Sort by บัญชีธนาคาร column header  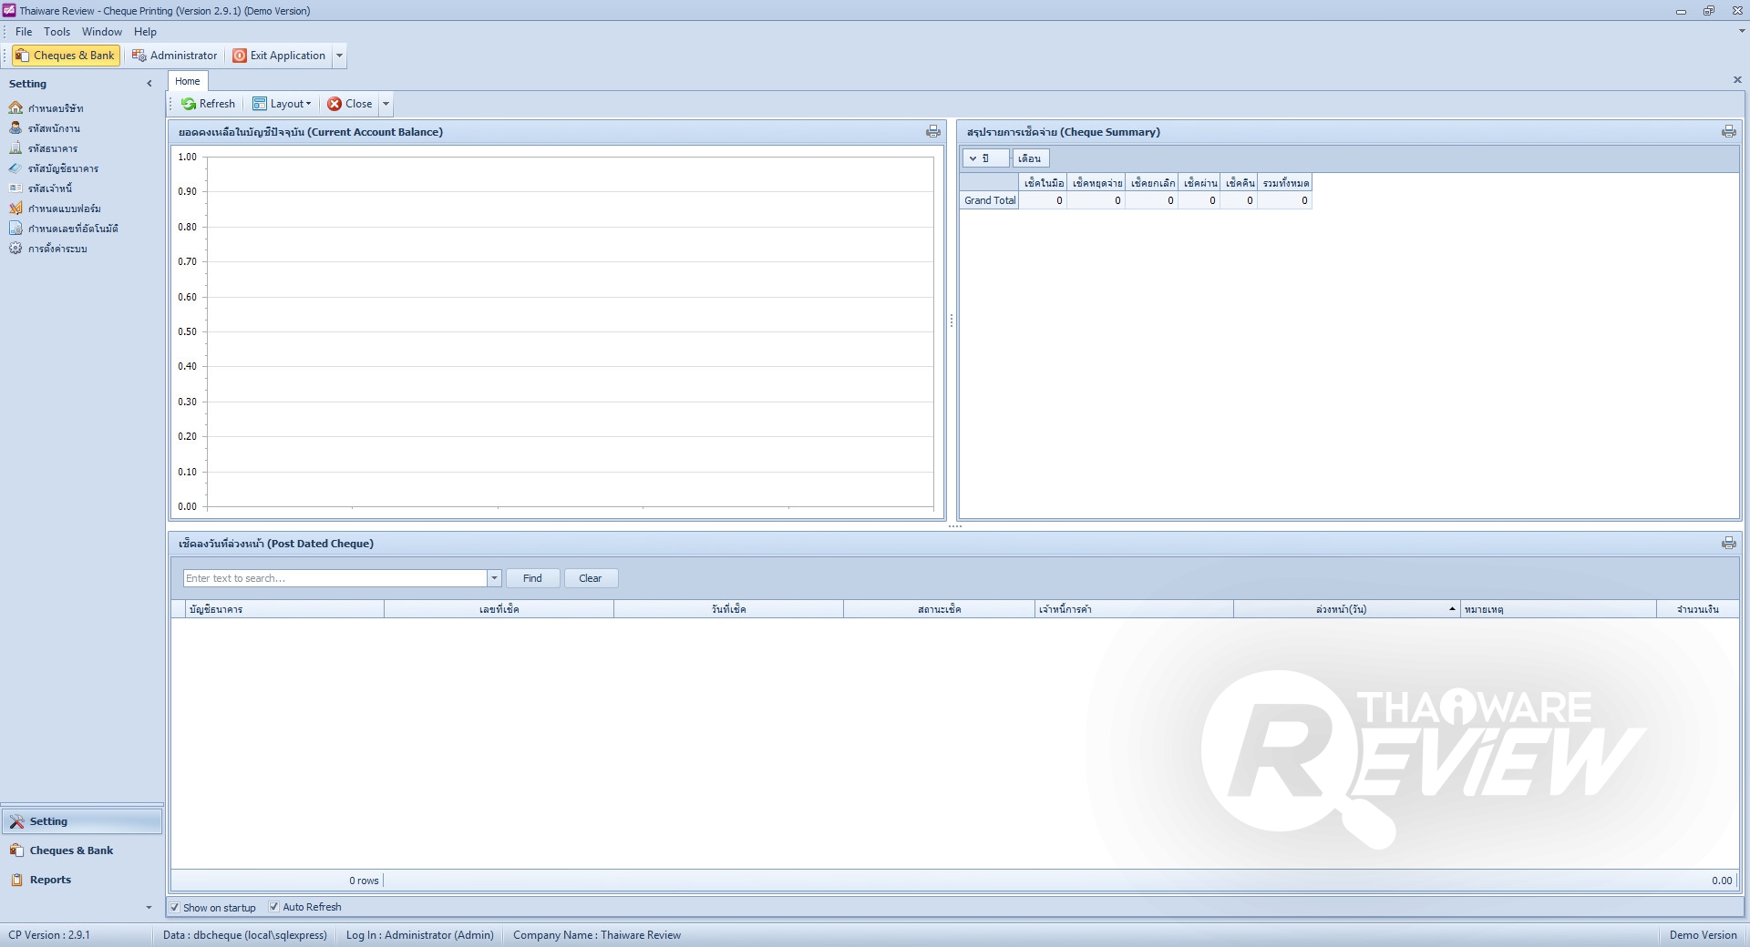[283, 609]
